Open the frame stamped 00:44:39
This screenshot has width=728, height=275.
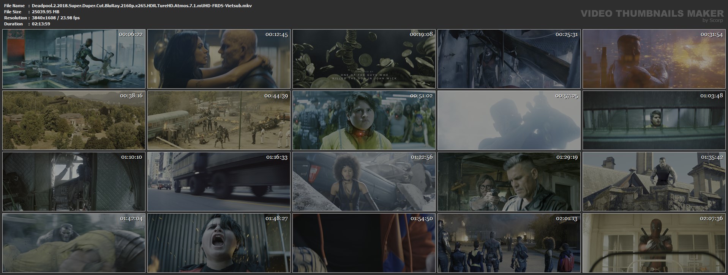219,120
